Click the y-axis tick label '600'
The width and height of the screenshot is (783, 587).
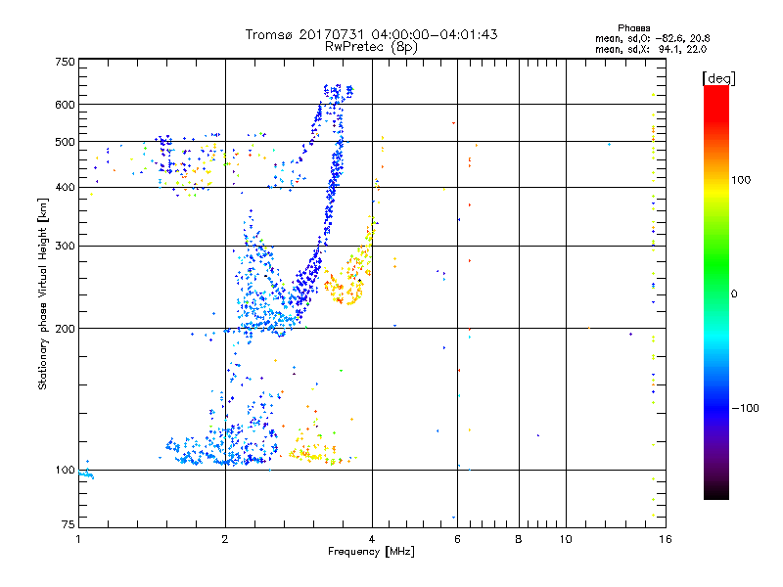[65, 105]
